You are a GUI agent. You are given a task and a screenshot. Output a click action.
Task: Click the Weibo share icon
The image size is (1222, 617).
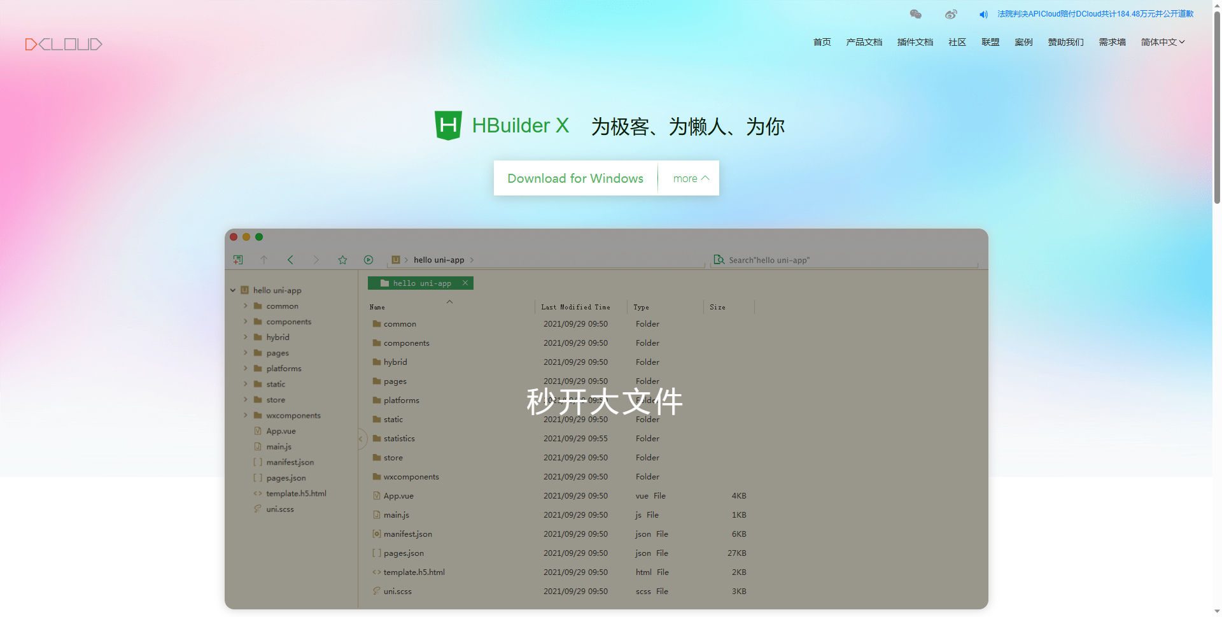[951, 13]
